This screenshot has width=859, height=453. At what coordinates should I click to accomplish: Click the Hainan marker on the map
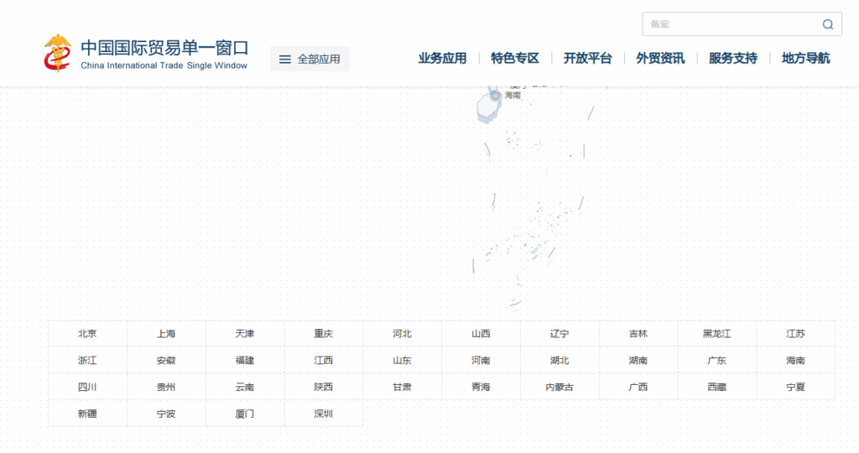496,96
